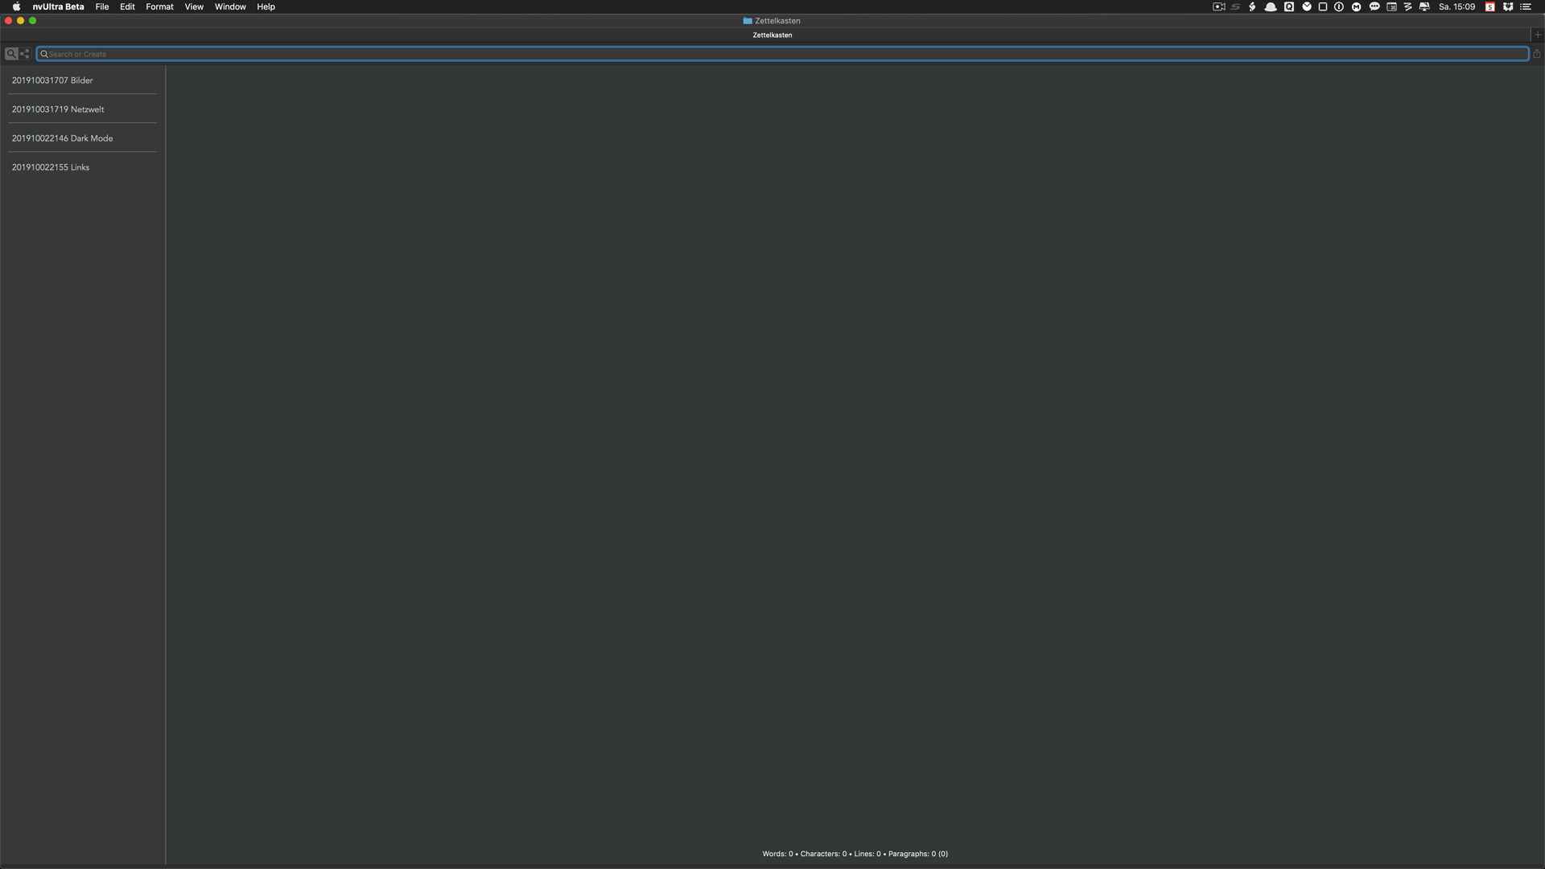The height and width of the screenshot is (869, 1545).
Task: Open the Format menu
Action: click(159, 6)
